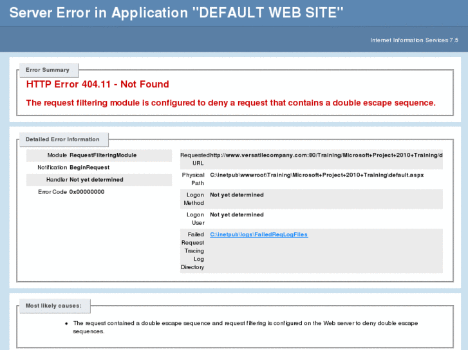Click the error code '0x00000000'
This screenshot has width=468, height=350.
pos(87,192)
